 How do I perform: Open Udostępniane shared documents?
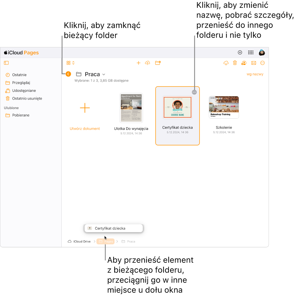pos(24,91)
